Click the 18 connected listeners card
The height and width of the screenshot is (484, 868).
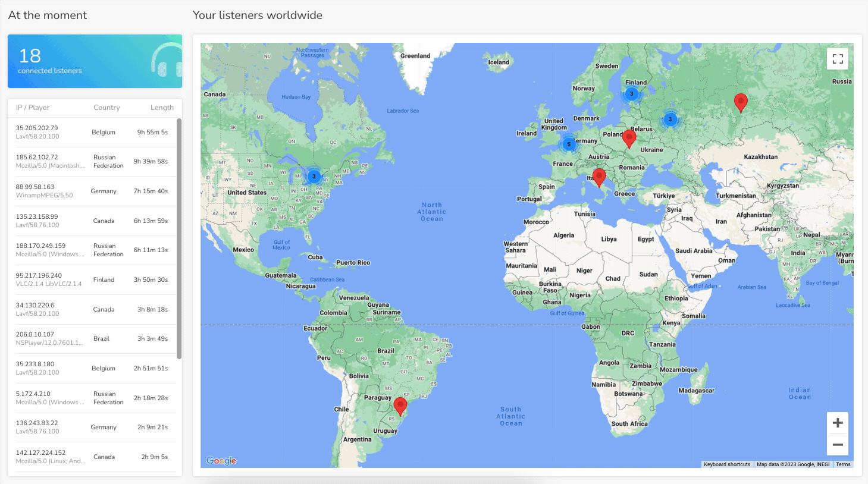[95, 61]
